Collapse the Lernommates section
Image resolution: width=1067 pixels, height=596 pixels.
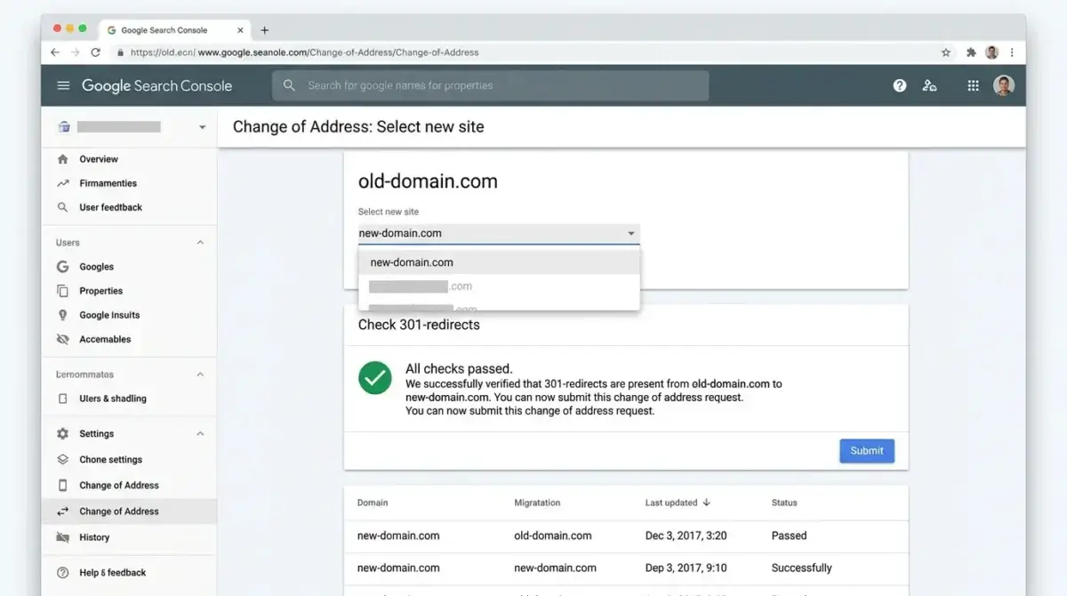200,375
